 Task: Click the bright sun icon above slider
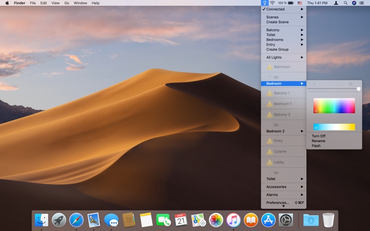point(351,84)
